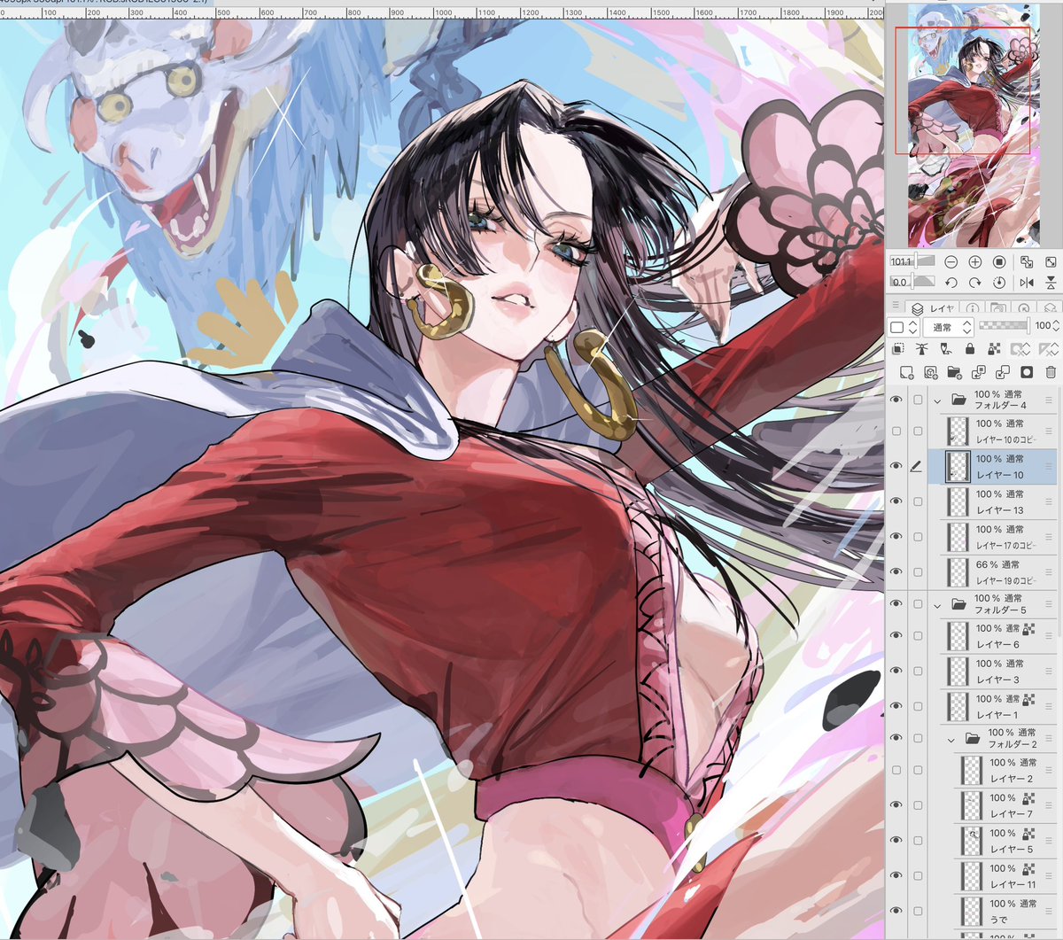Click the Navigator zoom slider at 101.1
The width and height of the screenshot is (1063, 940).
pos(912,261)
